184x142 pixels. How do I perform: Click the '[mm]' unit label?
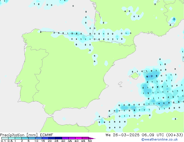pos(32,135)
